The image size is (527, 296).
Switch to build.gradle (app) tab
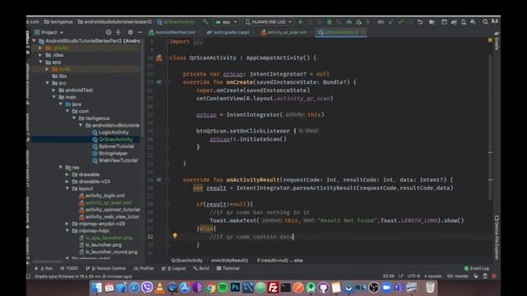click(228, 32)
